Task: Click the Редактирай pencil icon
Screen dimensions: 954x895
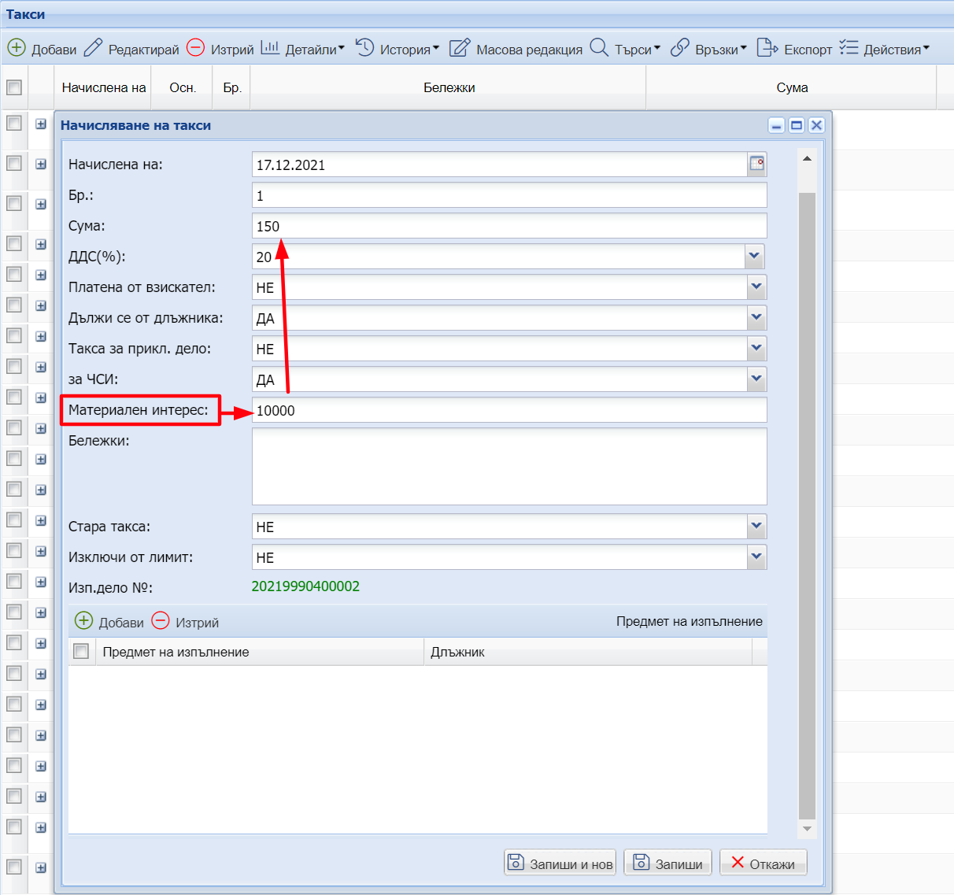Action: (x=93, y=48)
